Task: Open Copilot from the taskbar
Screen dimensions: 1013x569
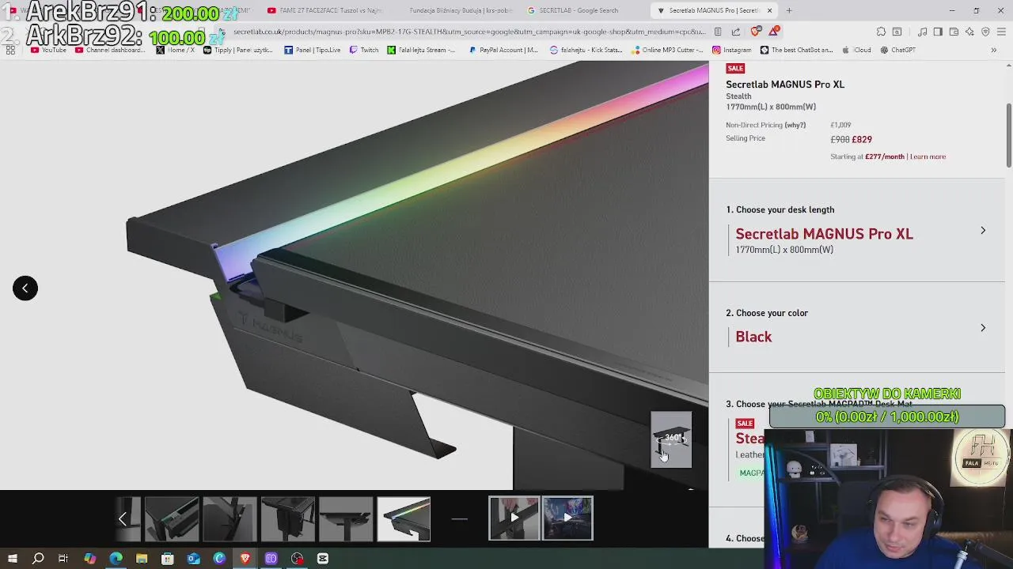Action: [89, 559]
